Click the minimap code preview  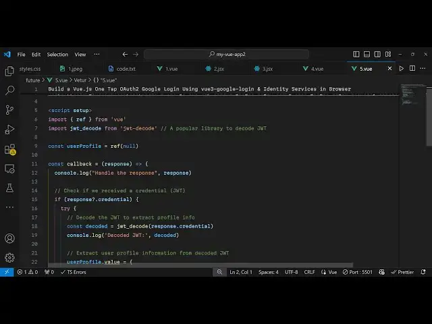click(412, 94)
